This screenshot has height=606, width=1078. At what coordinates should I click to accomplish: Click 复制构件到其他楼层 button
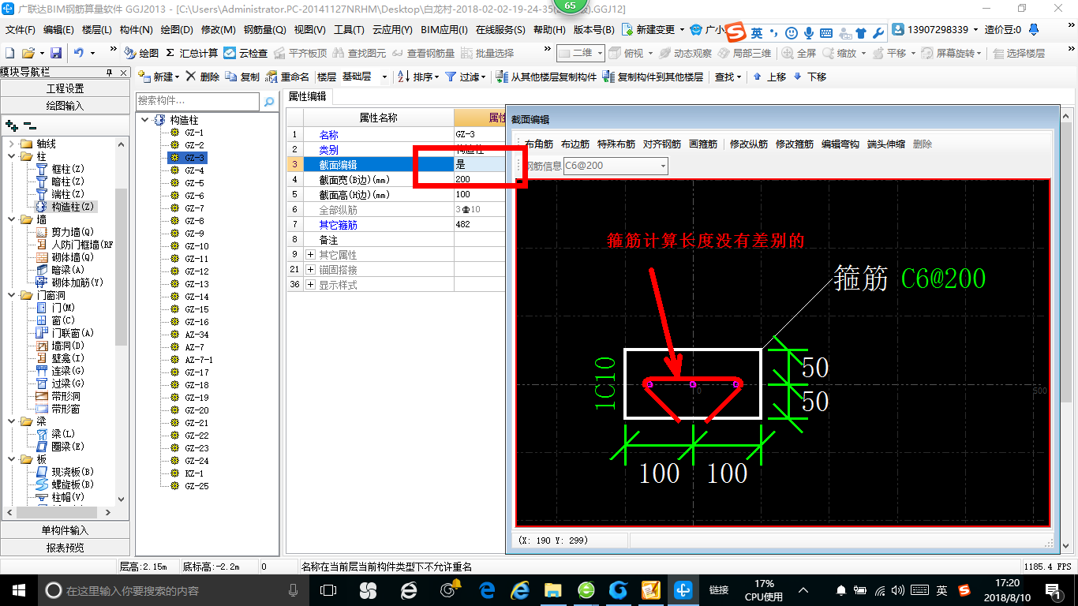(x=653, y=77)
